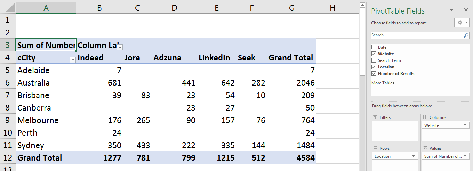473x171 pixels.
Task: Select column A header
Action: (46, 8)
